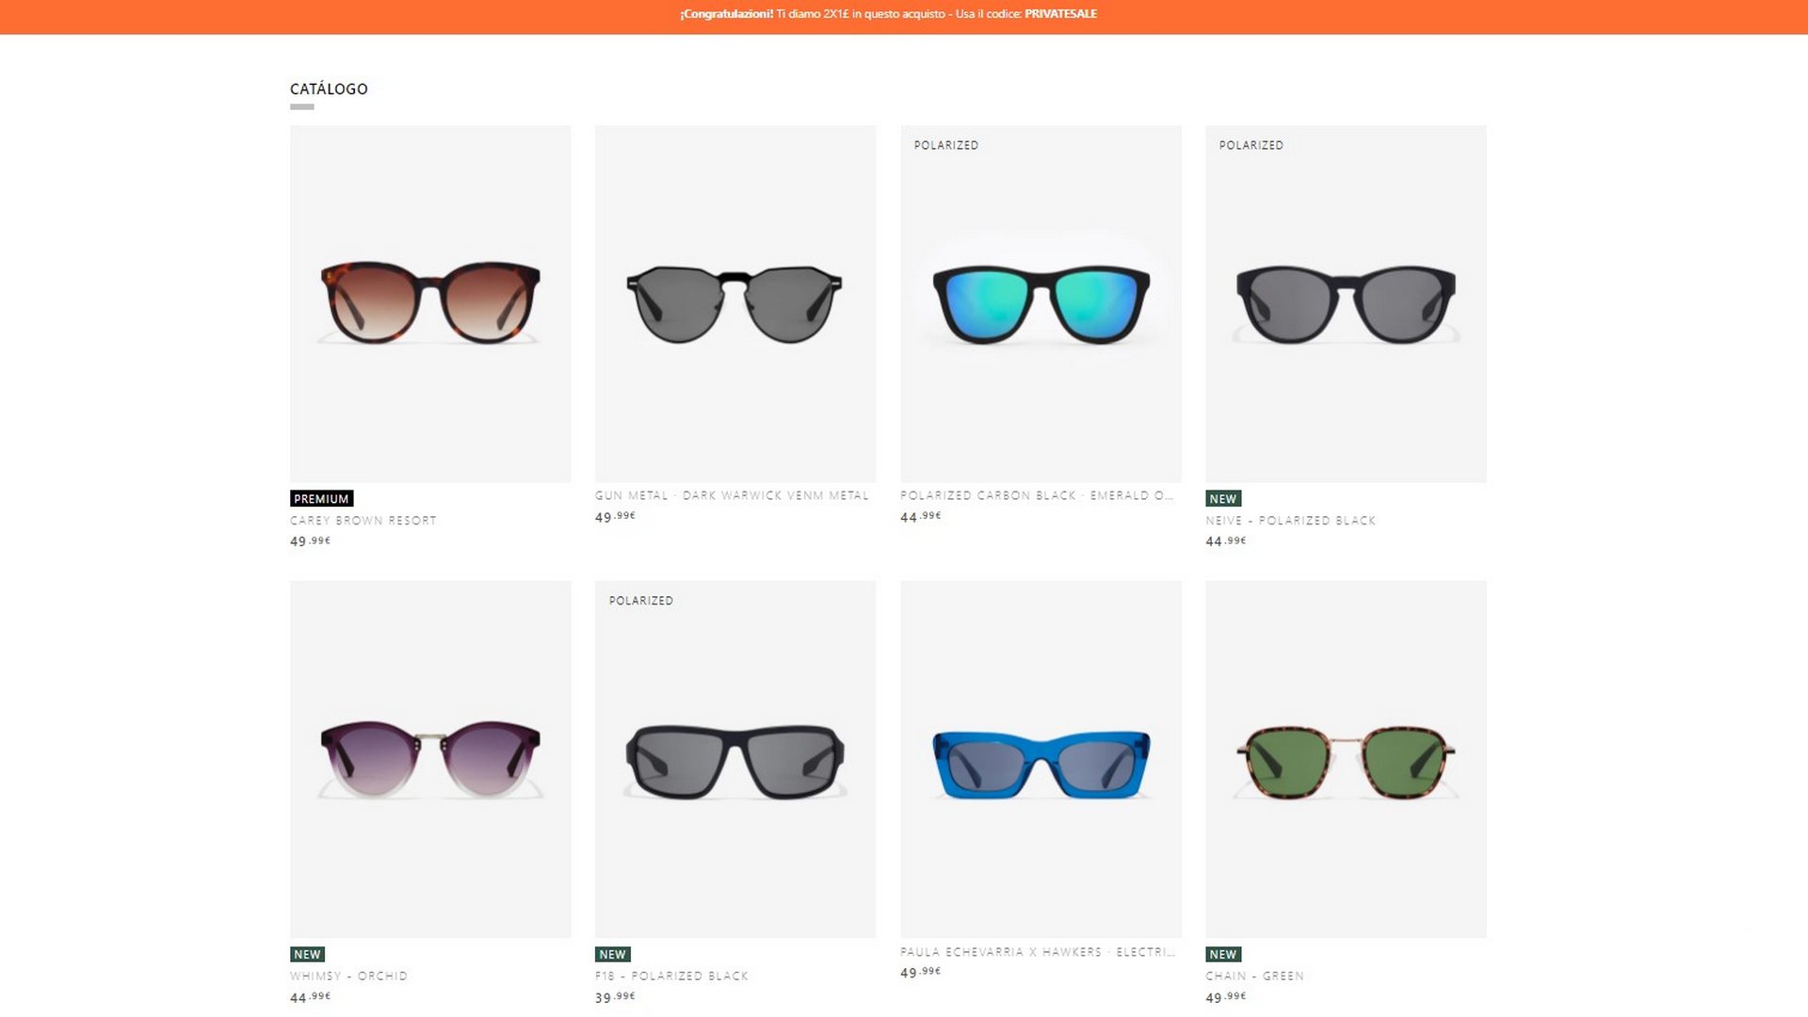
Task: Click POLARIZED label on emerald Carbon Black card
Action: [x=946, y=145]
